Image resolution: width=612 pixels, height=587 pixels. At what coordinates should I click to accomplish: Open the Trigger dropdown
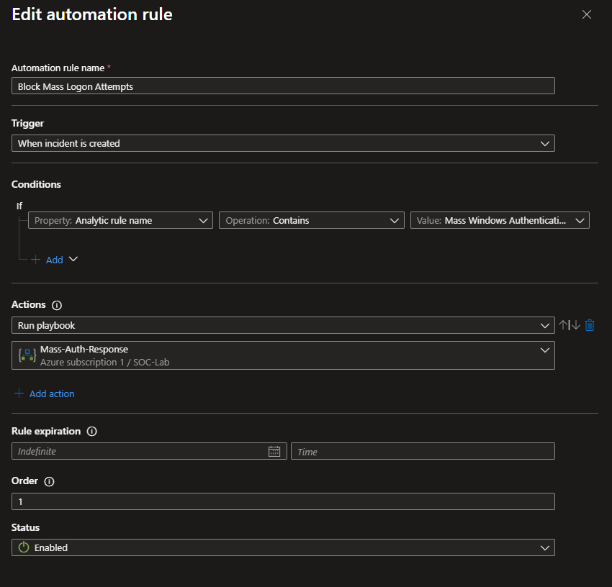pos(283,143)
